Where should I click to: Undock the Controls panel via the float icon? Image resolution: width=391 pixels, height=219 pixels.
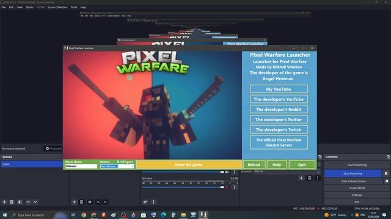(389, 157)
